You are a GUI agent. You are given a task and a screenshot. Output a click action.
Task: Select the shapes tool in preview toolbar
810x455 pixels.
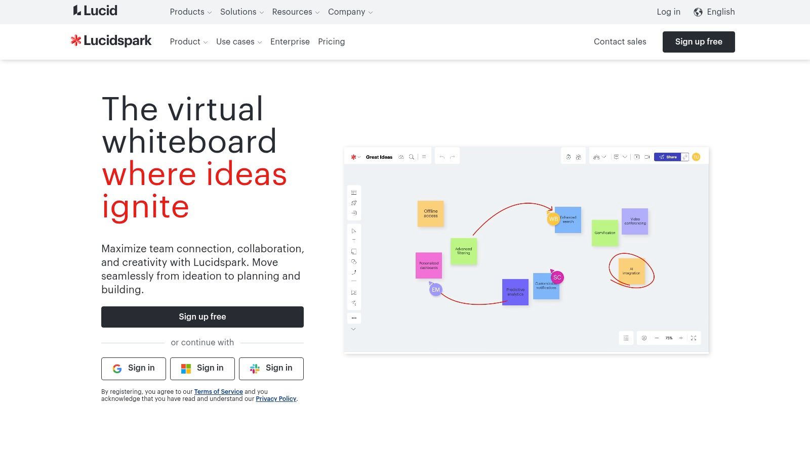(x=354, y=262)
